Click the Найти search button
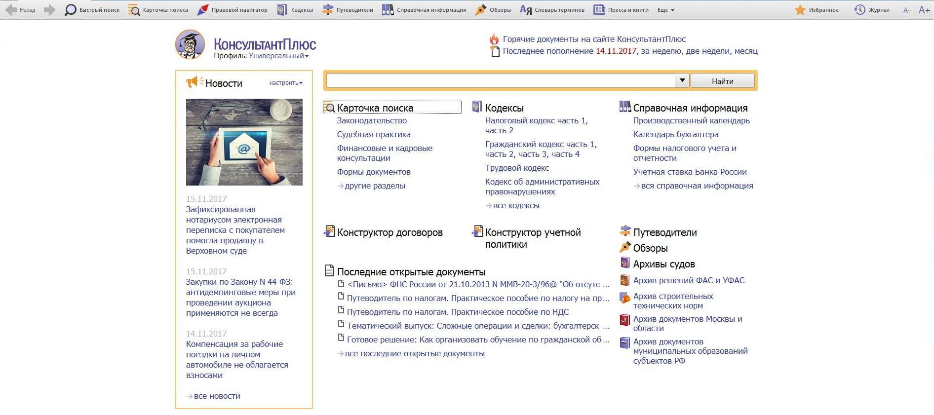The image size is (934, 415). point(723,81)
